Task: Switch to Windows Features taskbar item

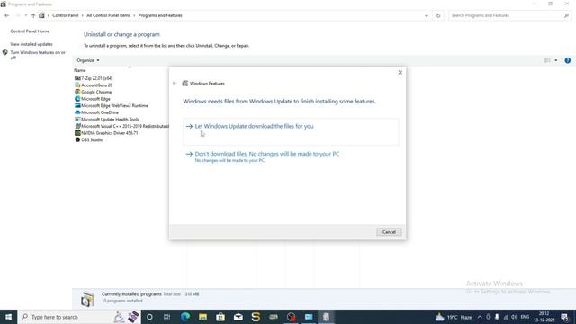Action: [x=326, y=317]
